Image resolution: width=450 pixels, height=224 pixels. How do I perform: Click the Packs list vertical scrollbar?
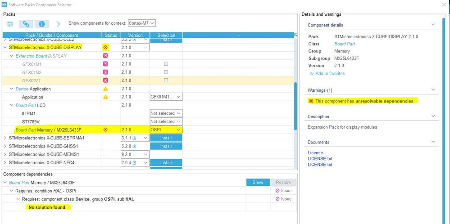point(295,106)
